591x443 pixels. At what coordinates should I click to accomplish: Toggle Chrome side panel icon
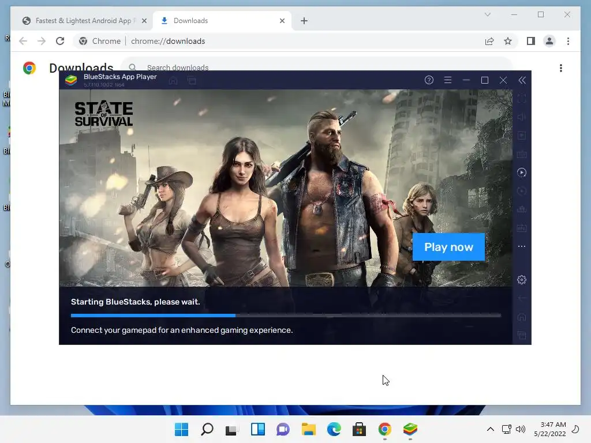(x=531, y=41)
